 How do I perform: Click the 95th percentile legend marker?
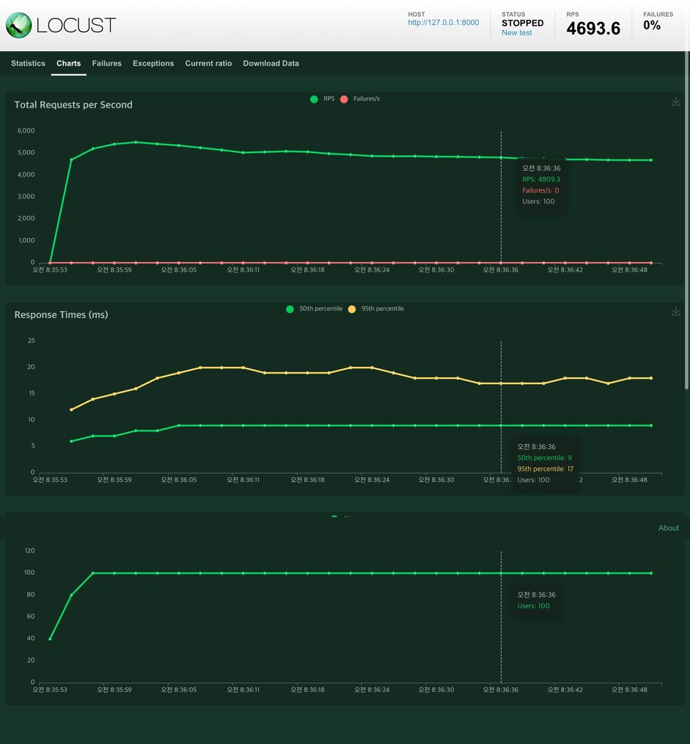click(352, 309)
